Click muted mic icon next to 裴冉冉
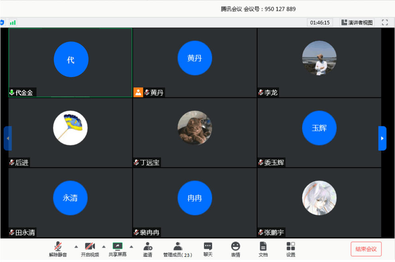 [136, 232]
